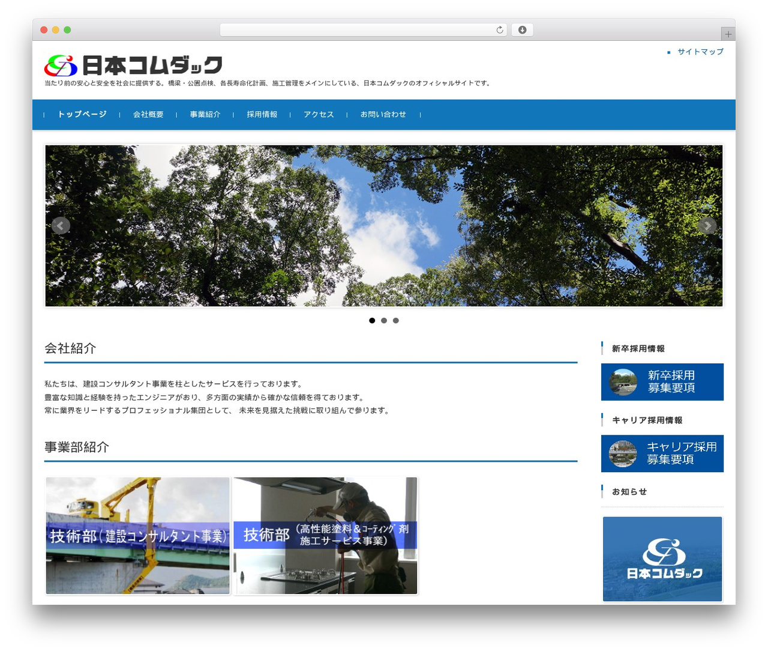Viewport: 768px width, 651px height.
Task: Open 採用情報 in the navigation bar
Action: pyautogui.click(x=262, y=114)
